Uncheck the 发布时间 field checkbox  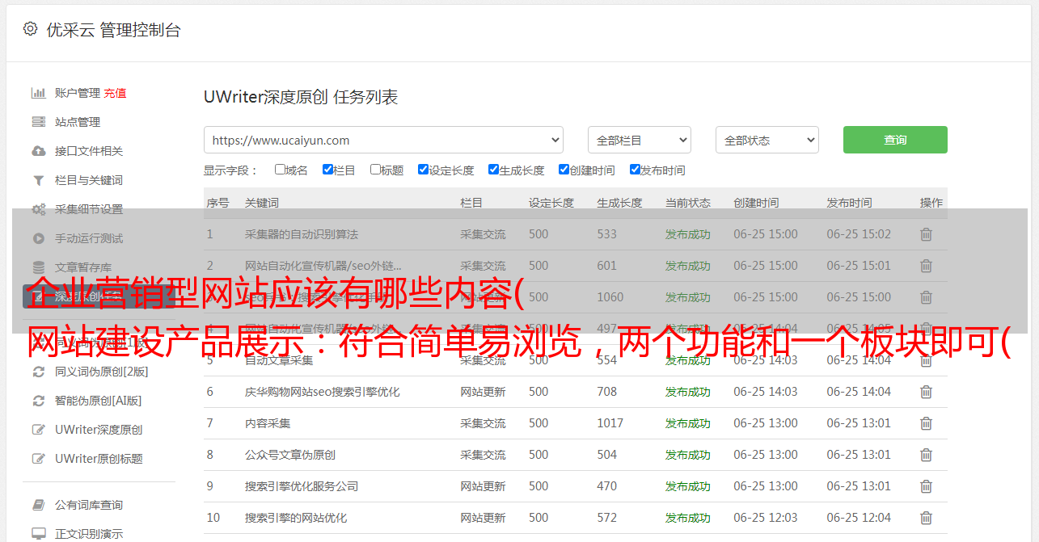point(635,170)
